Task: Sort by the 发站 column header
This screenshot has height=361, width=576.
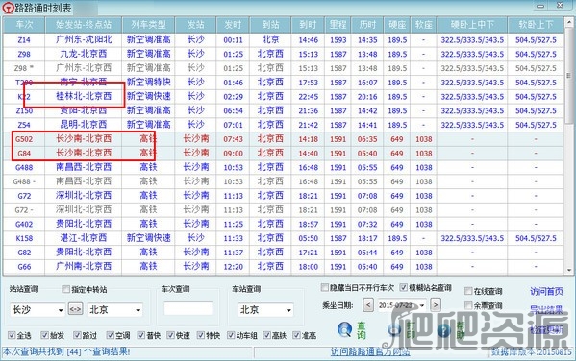Action: (196, 25)
